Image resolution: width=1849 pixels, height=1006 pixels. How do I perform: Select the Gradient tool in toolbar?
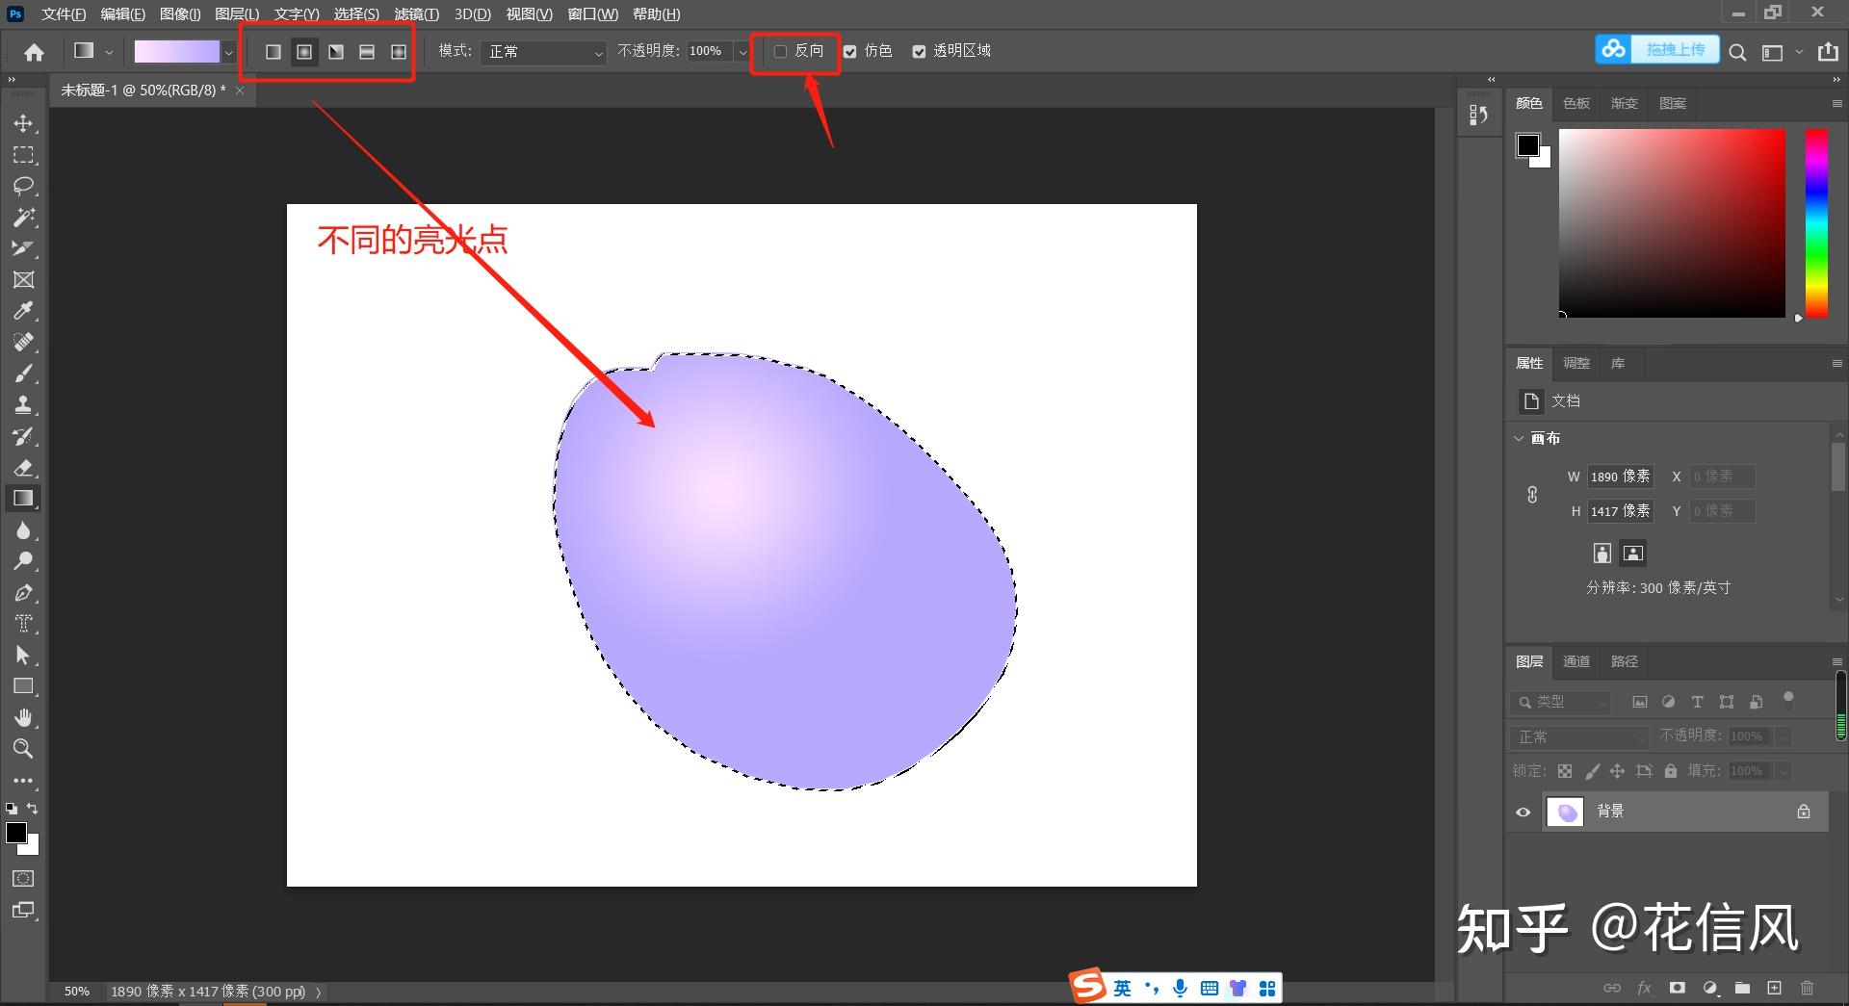click(x=23, y=499)
